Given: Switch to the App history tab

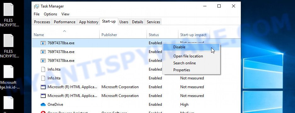Looking at the screenshot, I should 89,22.
